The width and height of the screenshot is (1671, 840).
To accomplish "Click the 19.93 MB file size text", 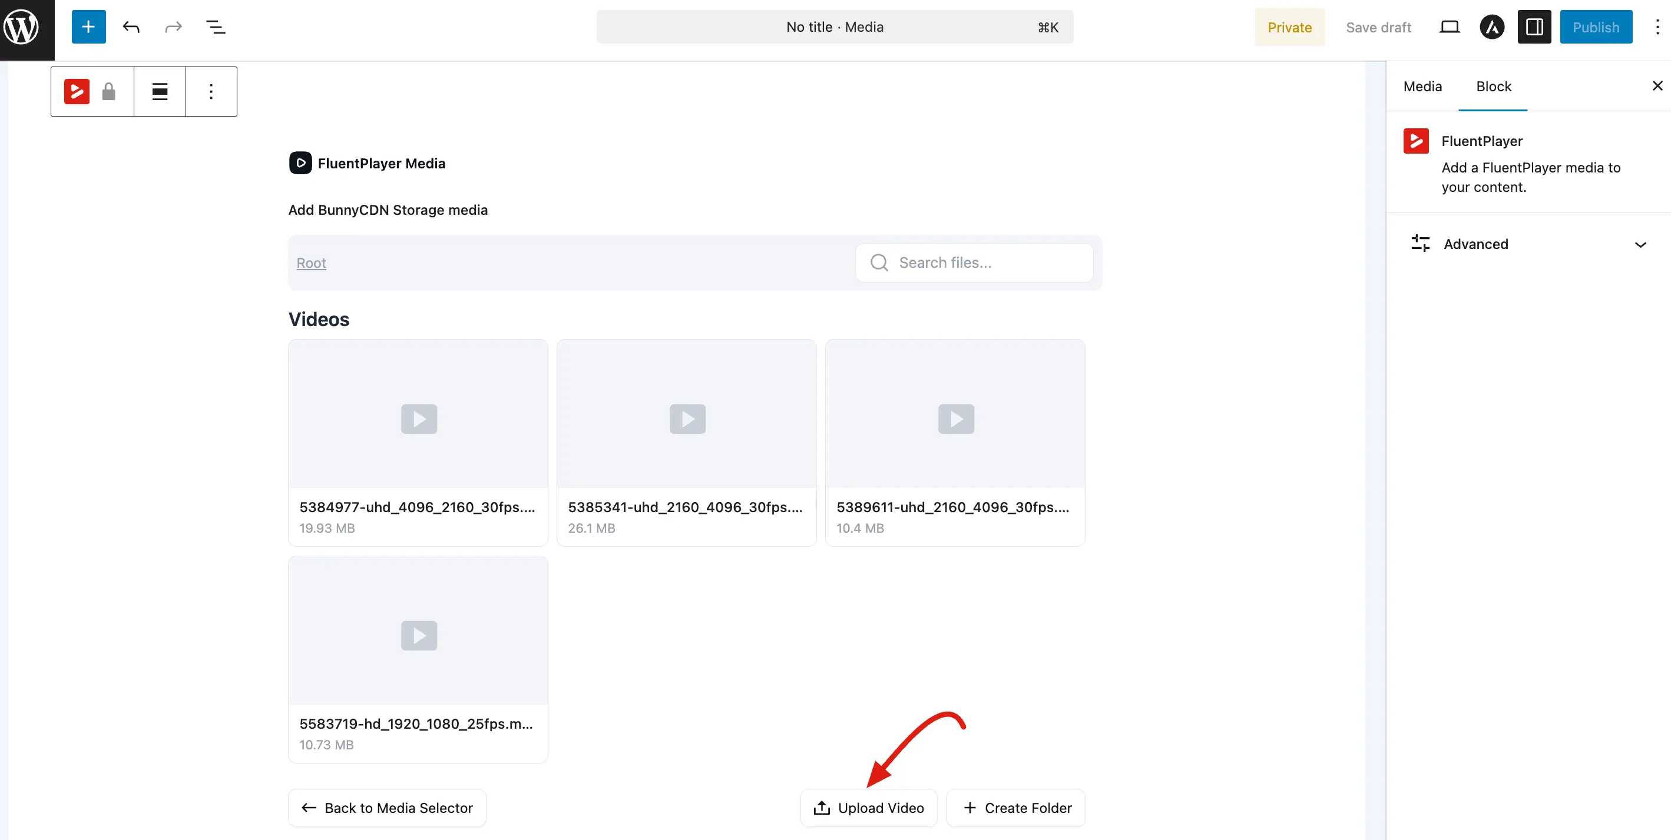I will pos(327,527).
